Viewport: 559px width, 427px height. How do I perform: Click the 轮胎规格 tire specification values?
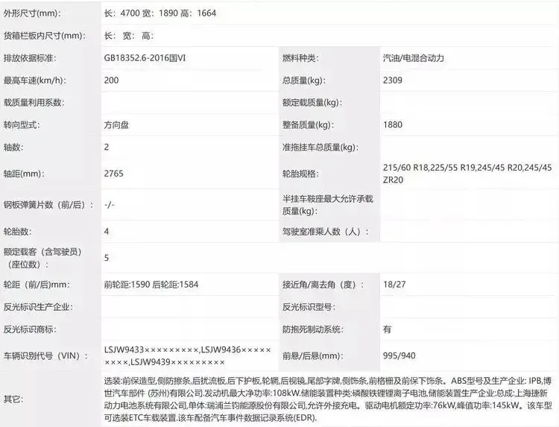tap(467, 173)
